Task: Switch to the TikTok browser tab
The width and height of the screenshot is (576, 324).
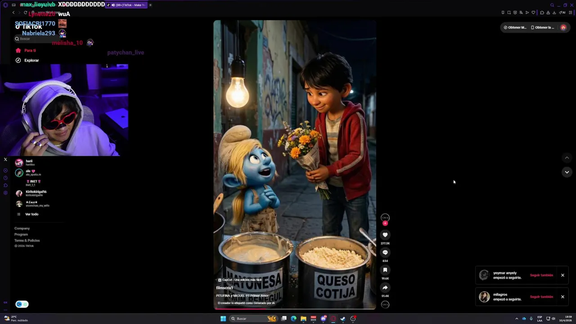Action: click(x=126, y=5)
